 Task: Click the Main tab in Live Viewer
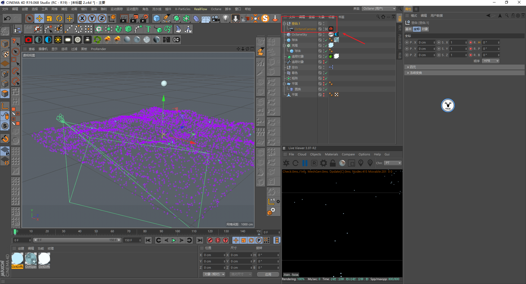(287, 274)
